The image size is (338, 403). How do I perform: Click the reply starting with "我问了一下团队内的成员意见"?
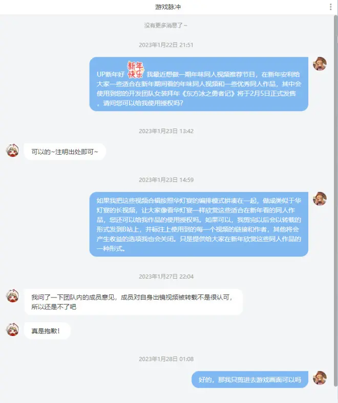click(x=133, y=302)
